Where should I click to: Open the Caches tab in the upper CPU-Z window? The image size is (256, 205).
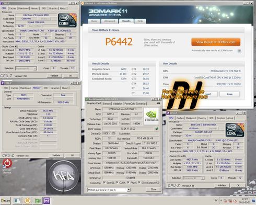[13, 8]
